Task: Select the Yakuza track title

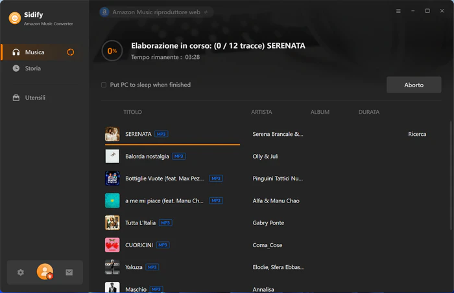Action: coord(134,267)
